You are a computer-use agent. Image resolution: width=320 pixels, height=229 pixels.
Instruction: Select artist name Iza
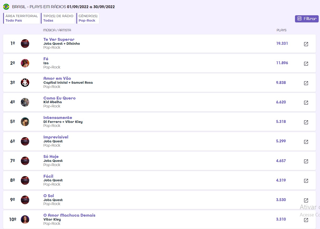click(x=46, y=63)
